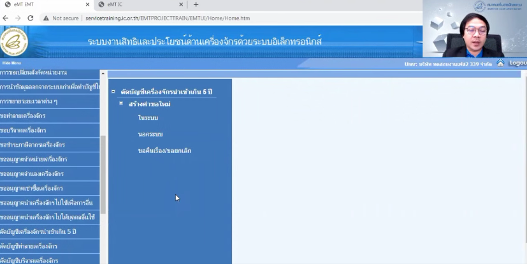Open การนำข้อมูลออกจากระบบเก่า sidebar item

click(50, 87)
